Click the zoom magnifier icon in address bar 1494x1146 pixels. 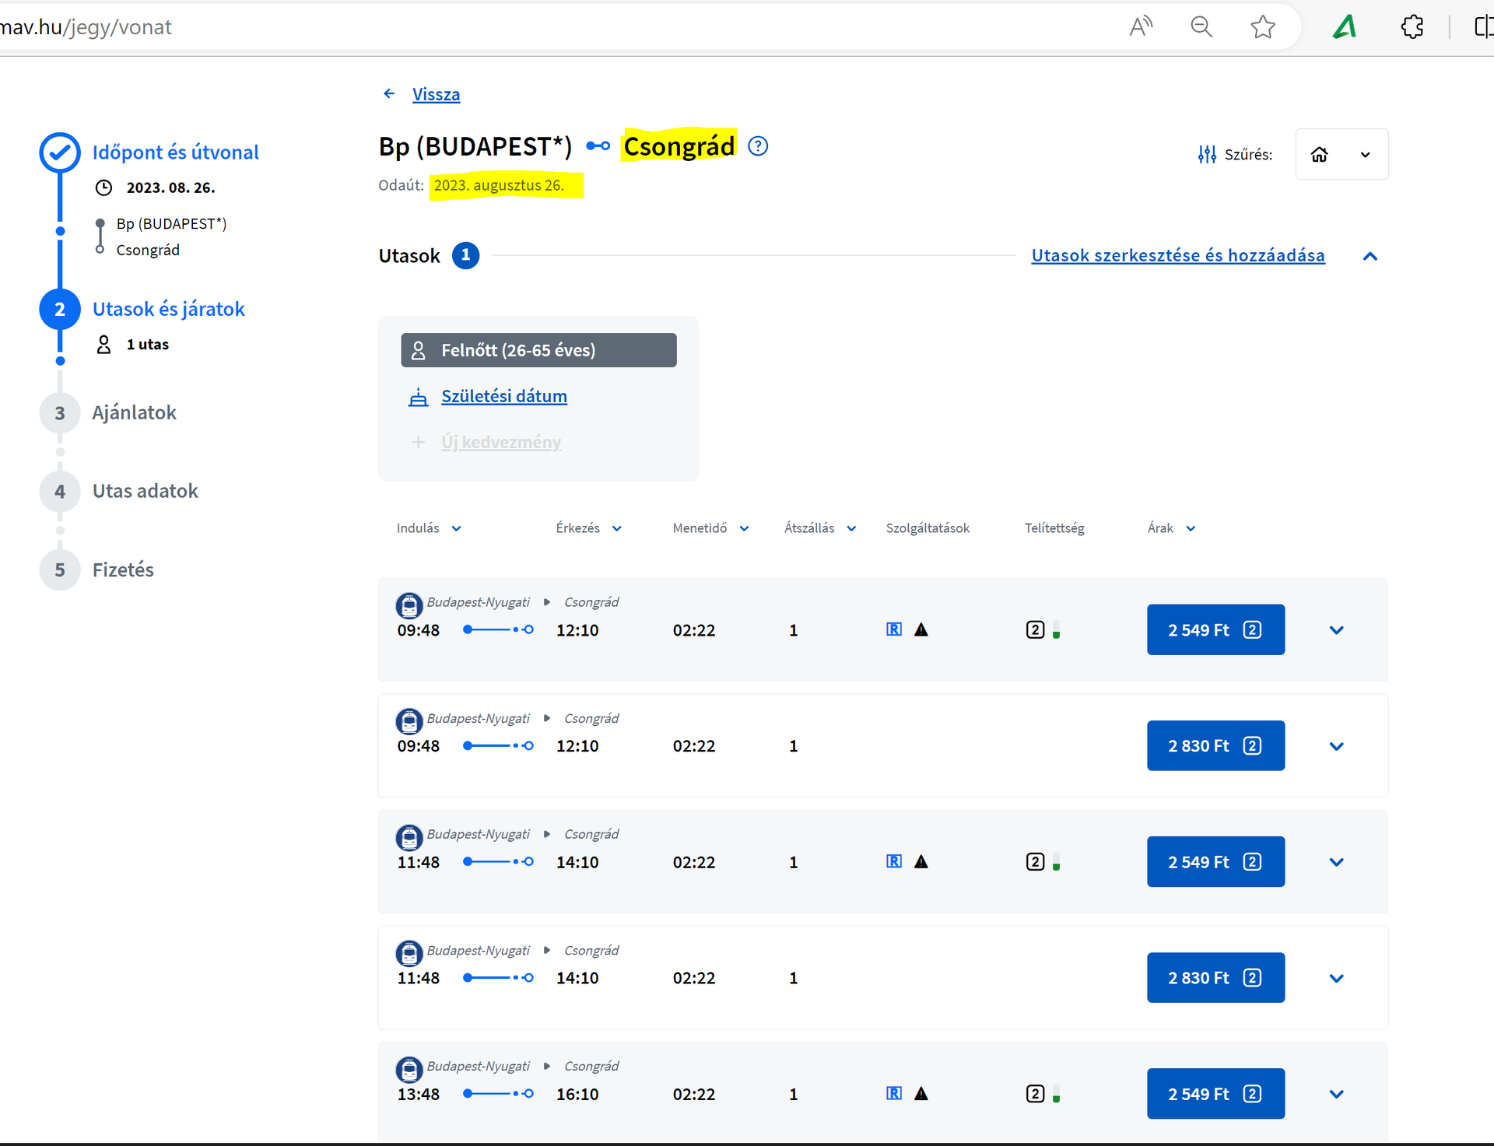(x=1201, y=27)
